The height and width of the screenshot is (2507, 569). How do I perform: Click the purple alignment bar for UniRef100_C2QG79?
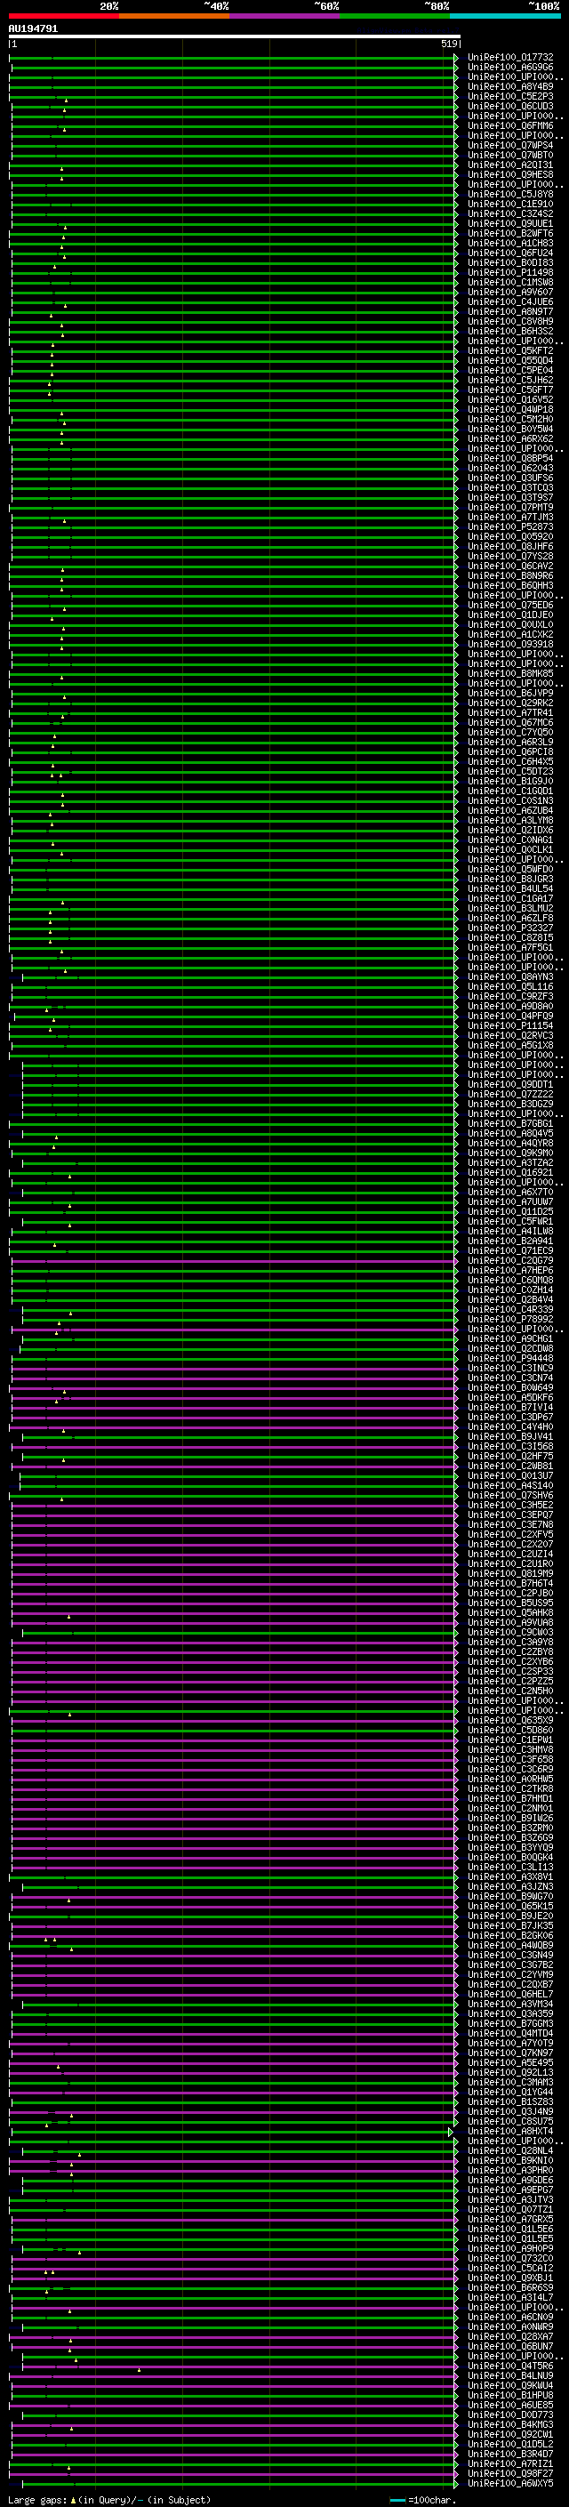pos(234,1260)
